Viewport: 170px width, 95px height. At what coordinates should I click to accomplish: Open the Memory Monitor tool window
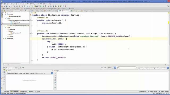click(x=164, y=92)
